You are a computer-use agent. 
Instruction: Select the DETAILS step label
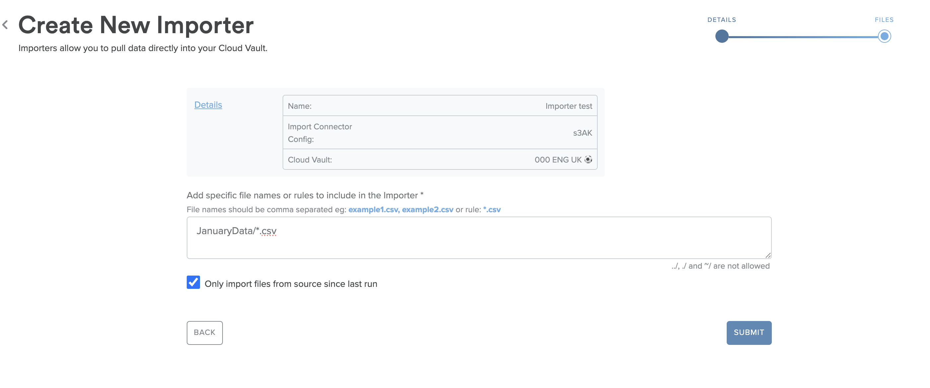click(x=721, y=20)
